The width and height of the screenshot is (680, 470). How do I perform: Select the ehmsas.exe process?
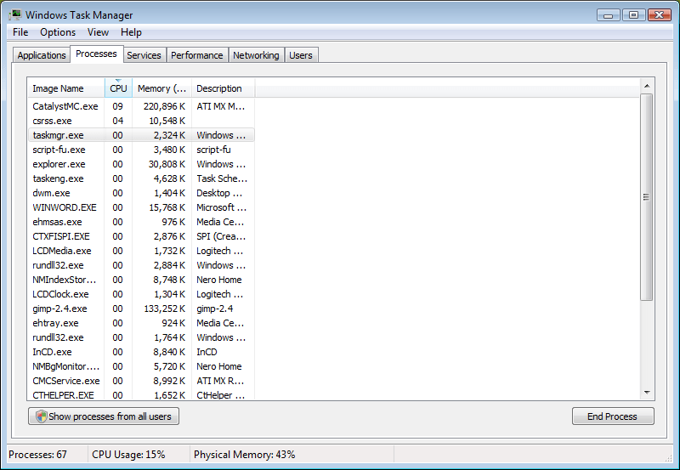(141, 222)
